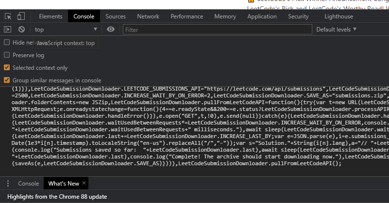Uncheck Selected context only
Screen dimensions: 389x203
(7, 67)
